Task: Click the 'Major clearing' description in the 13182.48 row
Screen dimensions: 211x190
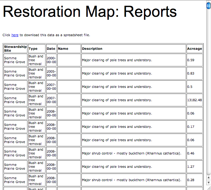Action: tap(117, 100)
